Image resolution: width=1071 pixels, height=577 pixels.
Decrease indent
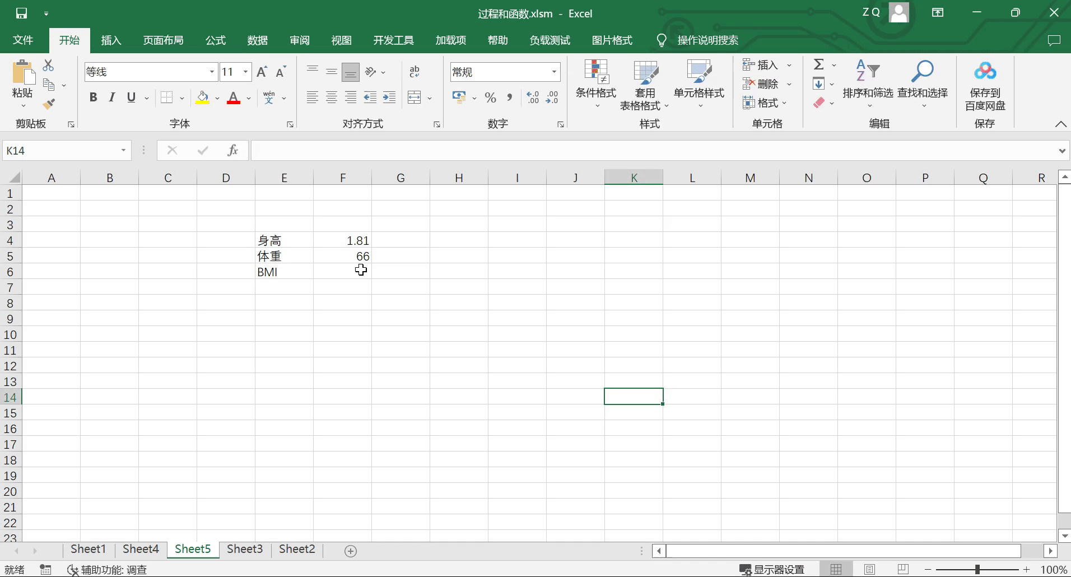(370, 97)
